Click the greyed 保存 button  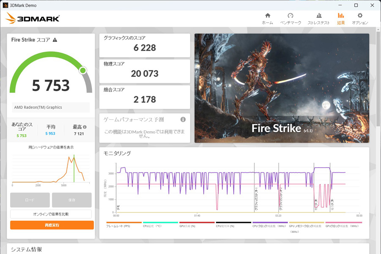click(72, 200)
